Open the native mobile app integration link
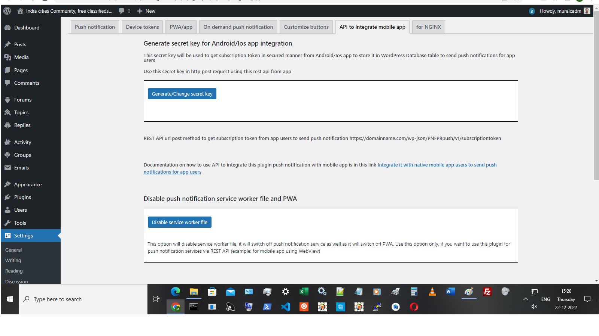 (437, 165)
